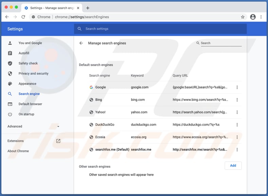Click the back arrow beside Manage search engines
Image resolution: width=268 pixels, height=196 pixels.
[81, 43]
